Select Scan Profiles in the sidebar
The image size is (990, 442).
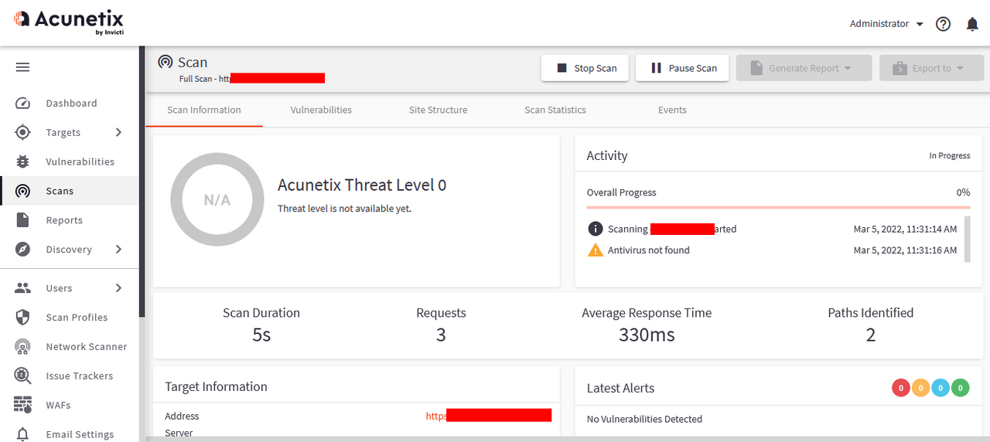pos(70,318)
